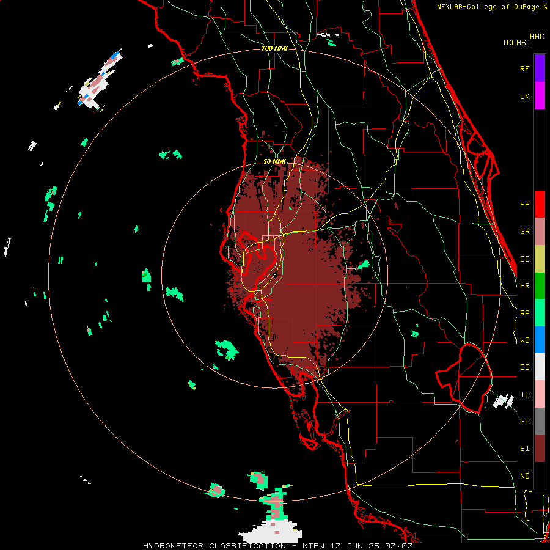Click the "BD" legend label
550x550 pixels.
point(524,259)
